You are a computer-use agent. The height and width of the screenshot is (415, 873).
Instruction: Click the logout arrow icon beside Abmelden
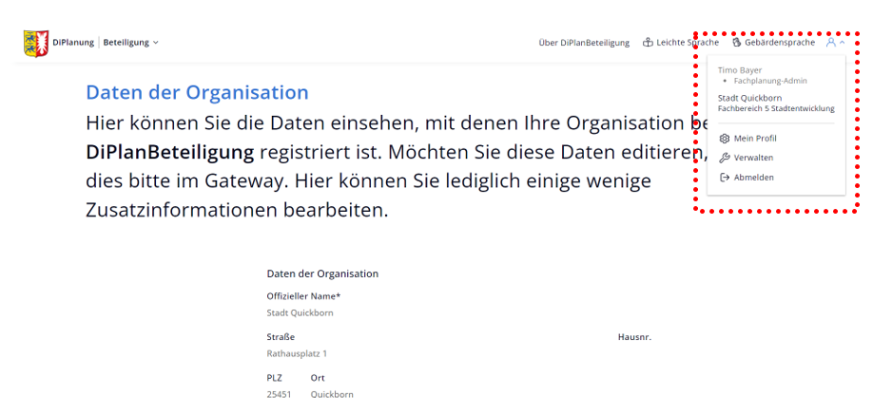(725, 178)
